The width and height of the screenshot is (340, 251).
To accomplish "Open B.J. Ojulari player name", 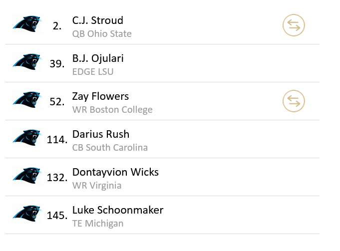I will 98,58.
